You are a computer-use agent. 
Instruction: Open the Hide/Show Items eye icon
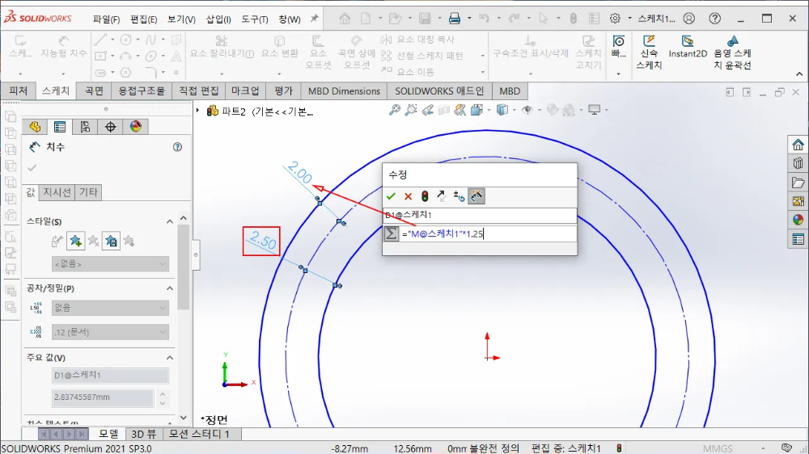coord(527,110)
